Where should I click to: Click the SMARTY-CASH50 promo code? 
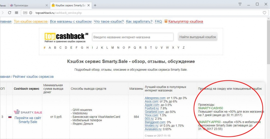(210, 108)
